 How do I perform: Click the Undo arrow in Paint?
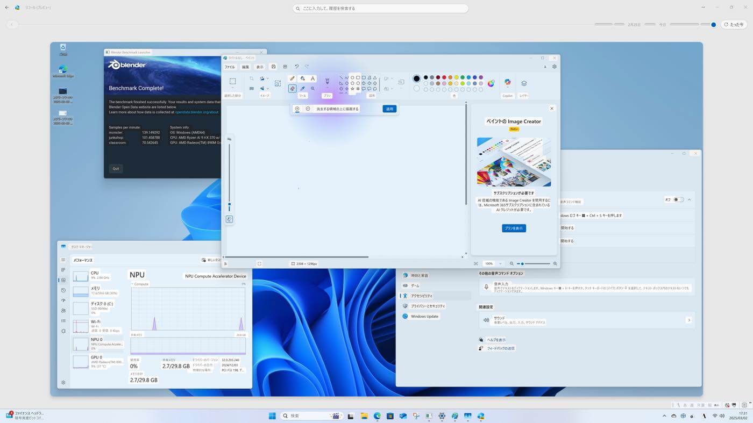pyautogui.click(x=296, y=67)
